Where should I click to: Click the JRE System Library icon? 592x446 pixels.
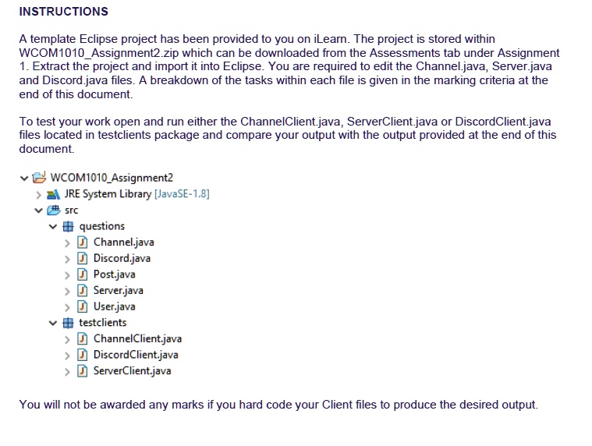click(53, 194)
